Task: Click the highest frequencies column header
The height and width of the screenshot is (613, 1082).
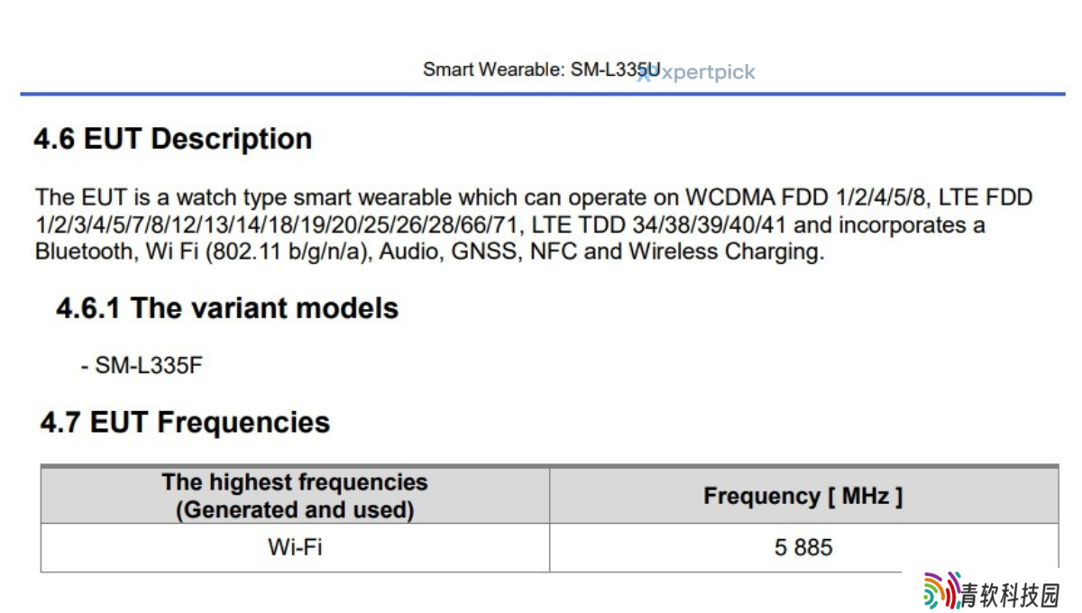Action: point(295,496)
